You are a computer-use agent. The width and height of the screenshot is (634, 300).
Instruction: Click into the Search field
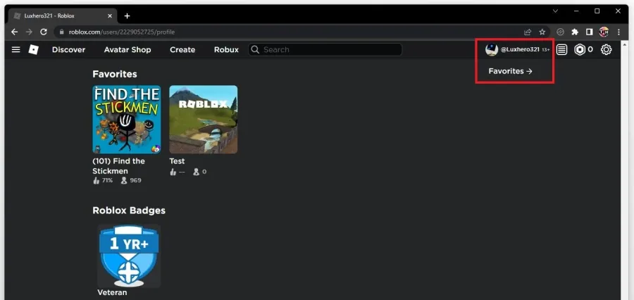(325, 50)
